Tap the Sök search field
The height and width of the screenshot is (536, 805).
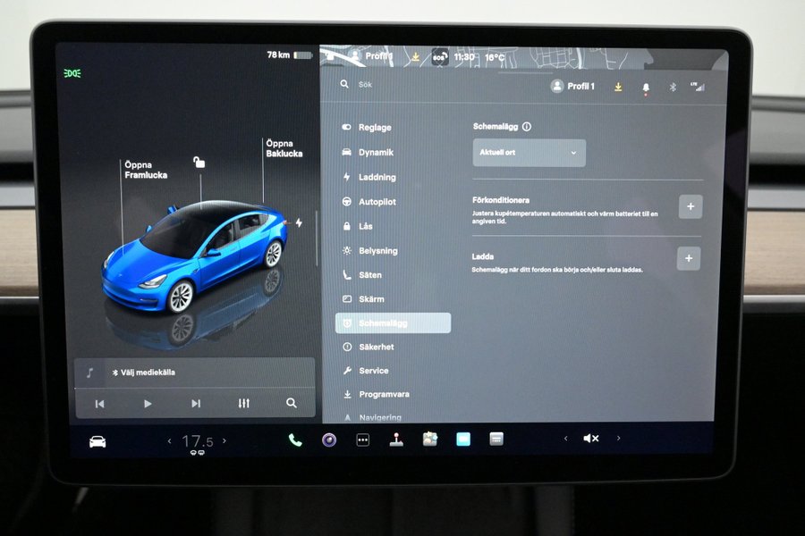(x=366, y=85)
